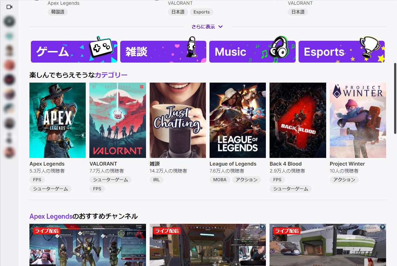Click 14.2万人の視聴者 viewer count text
This screenshot has width=397, height=266.
point(168,171)
